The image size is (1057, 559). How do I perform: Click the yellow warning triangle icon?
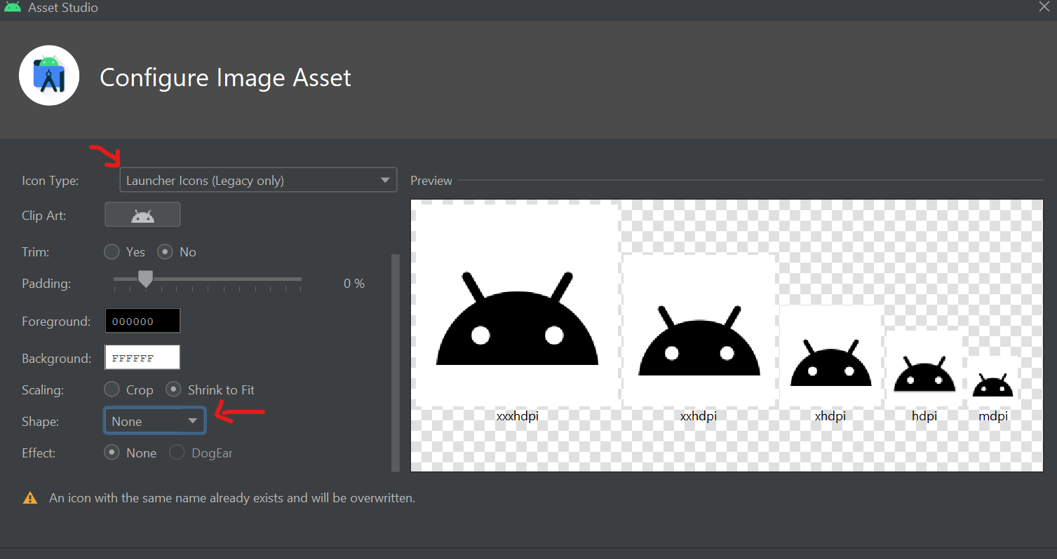click(30, 498)
